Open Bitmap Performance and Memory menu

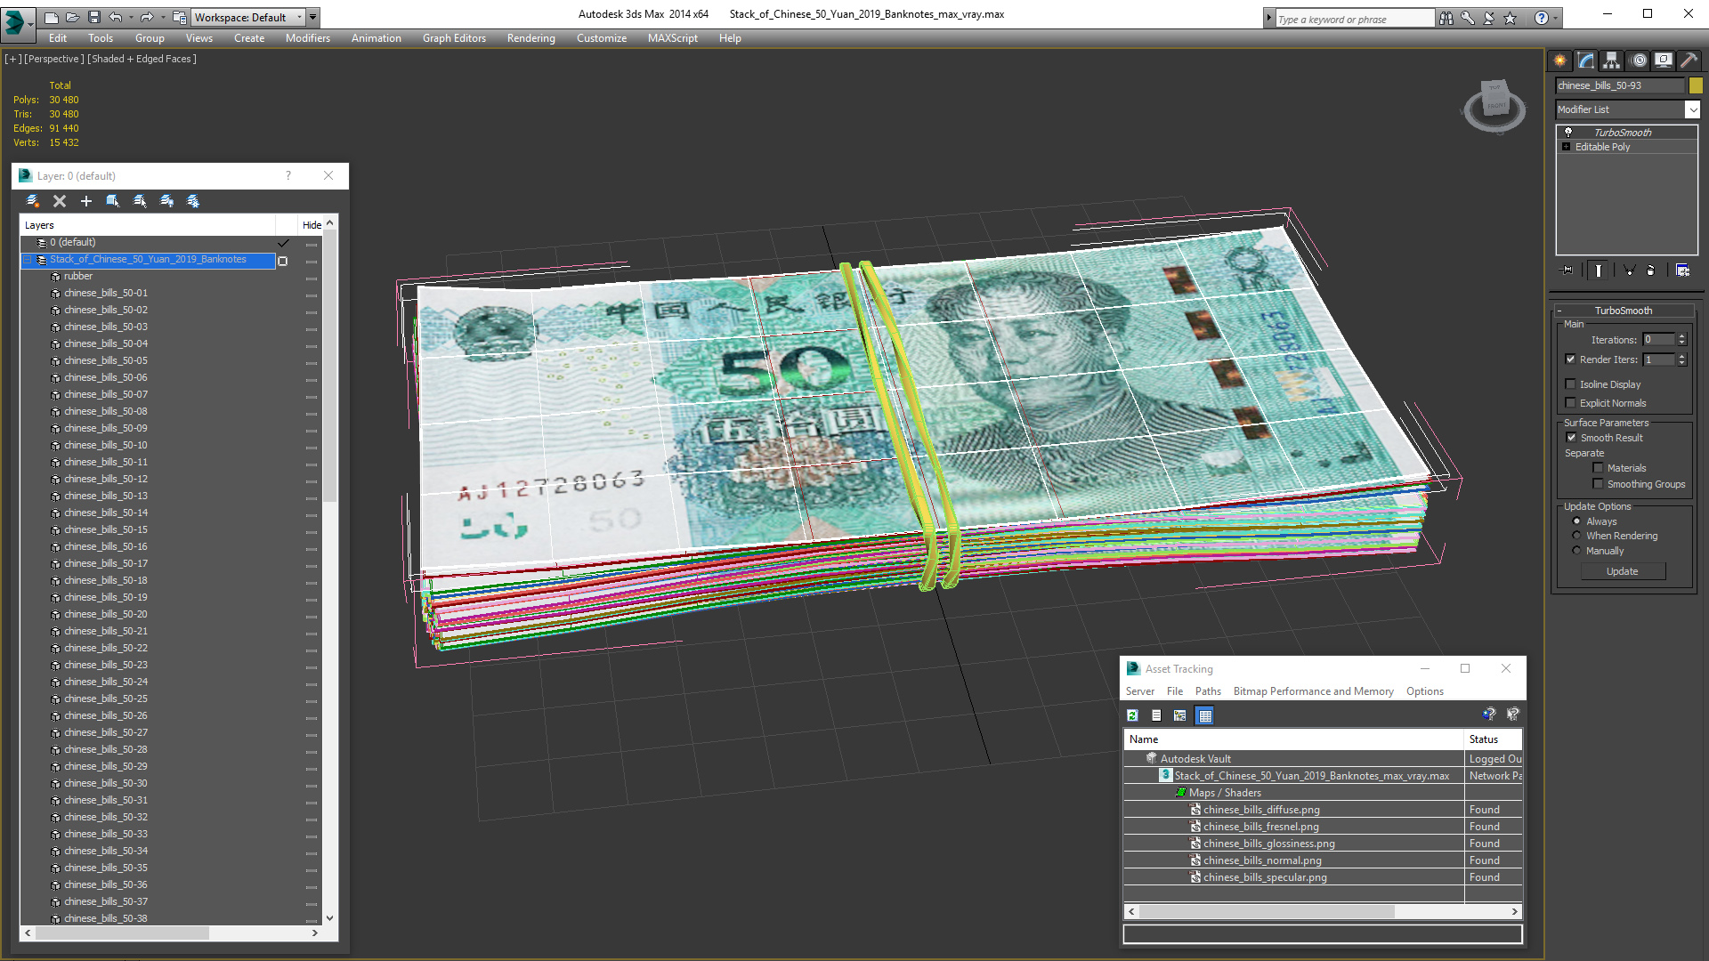tap(1313, 691)
